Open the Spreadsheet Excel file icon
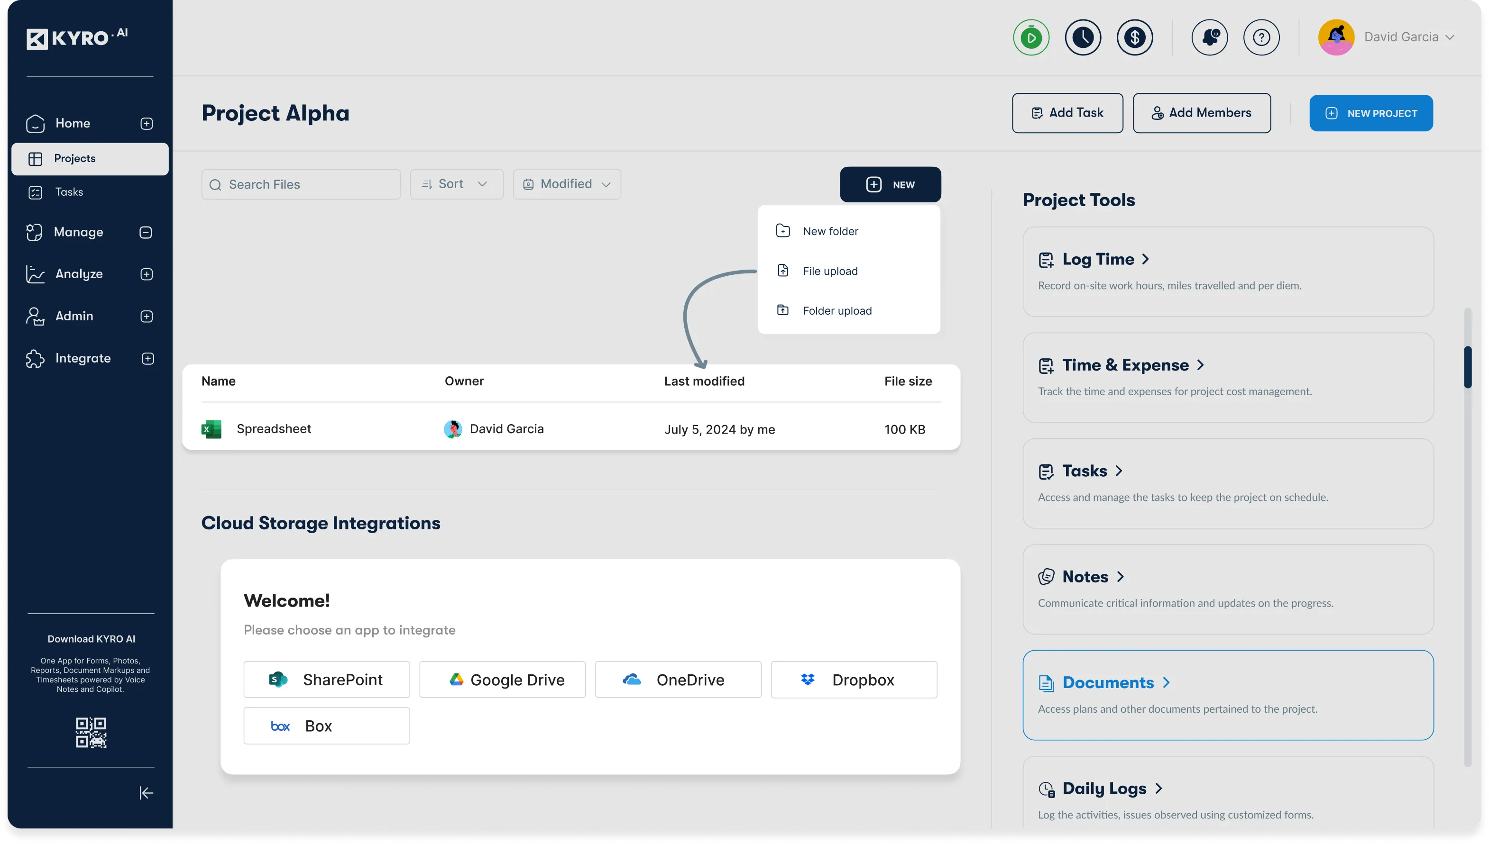 pyautogui.click(x=211, y=429)
